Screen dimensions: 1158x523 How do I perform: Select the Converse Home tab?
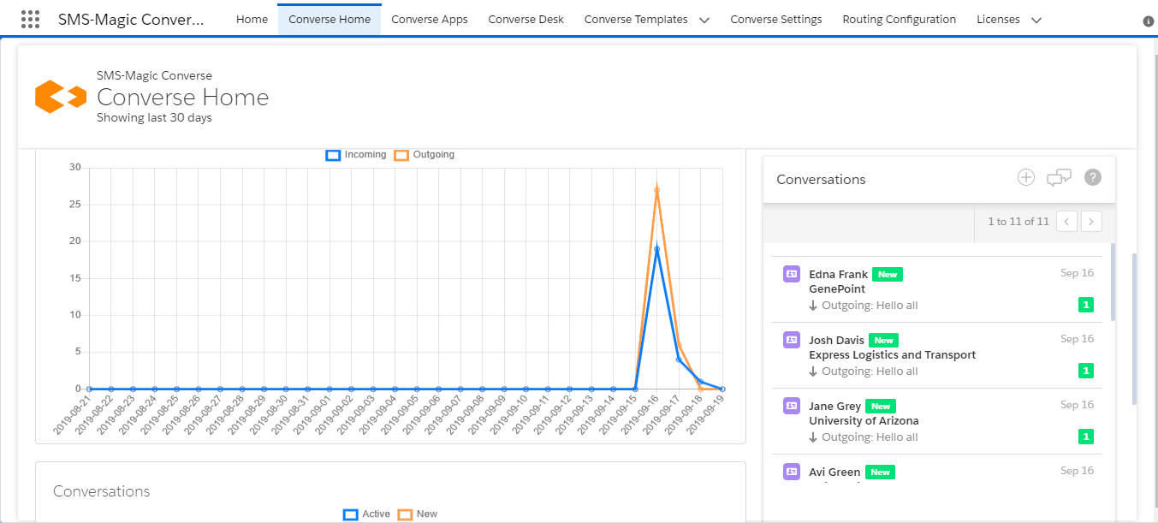[330, 19]
